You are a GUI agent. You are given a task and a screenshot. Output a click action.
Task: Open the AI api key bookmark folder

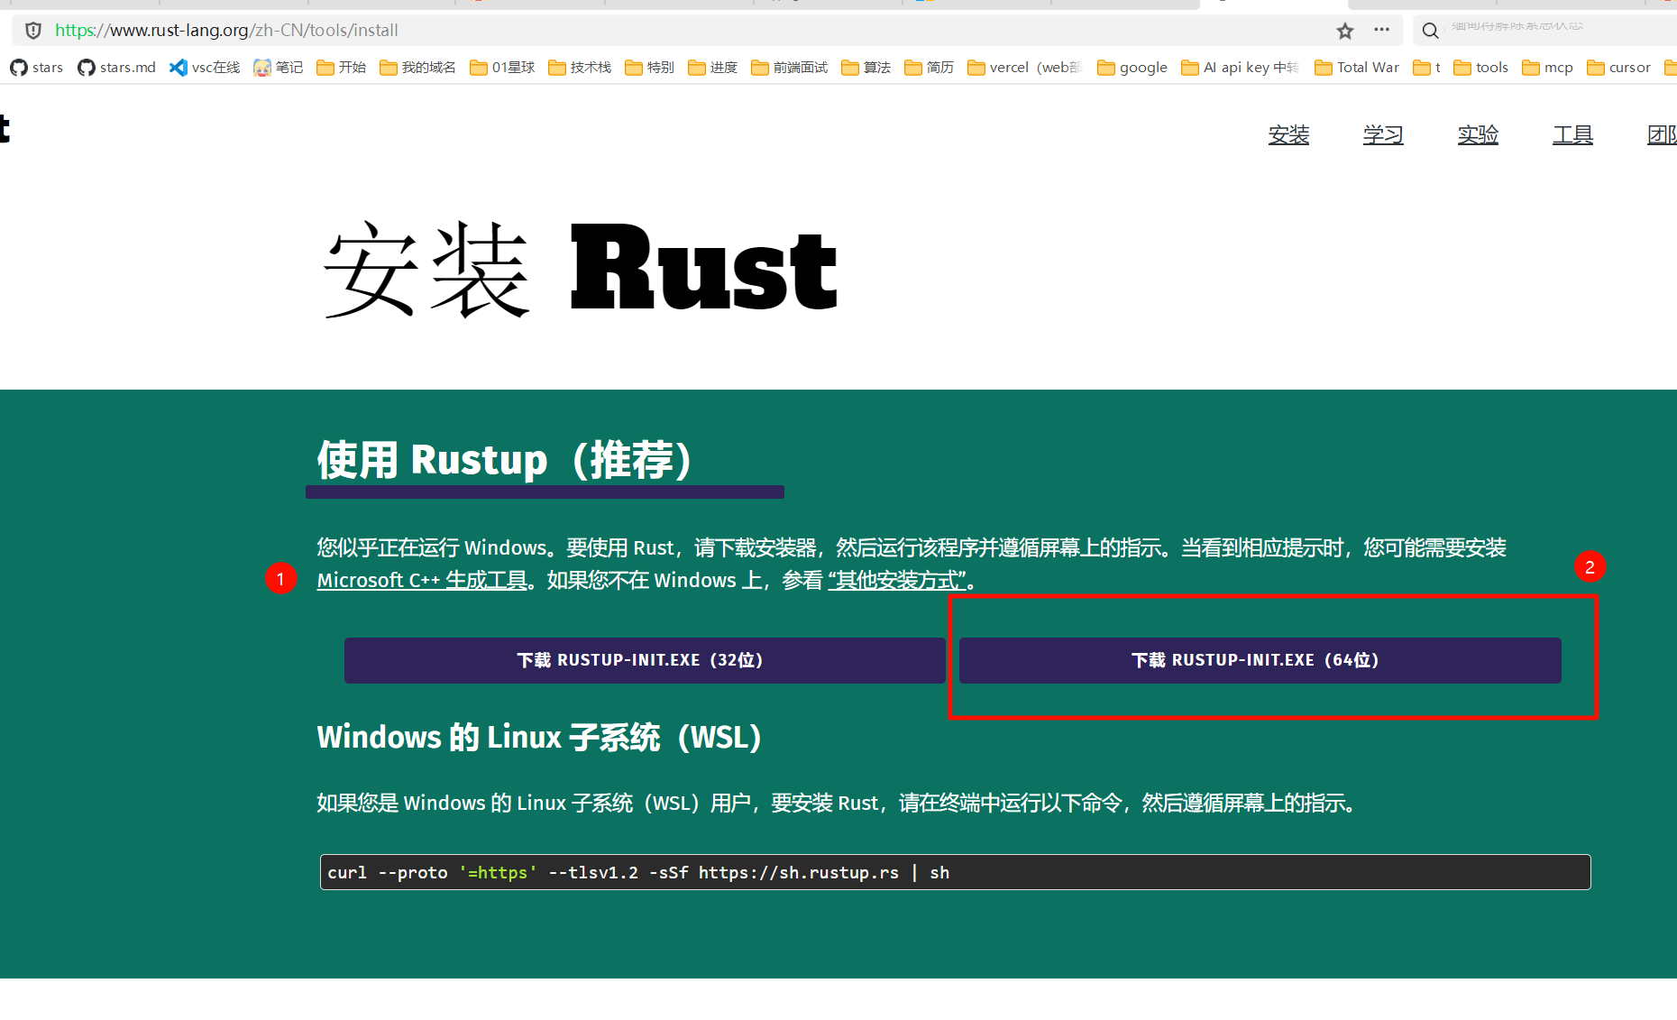pos(1240,68)
